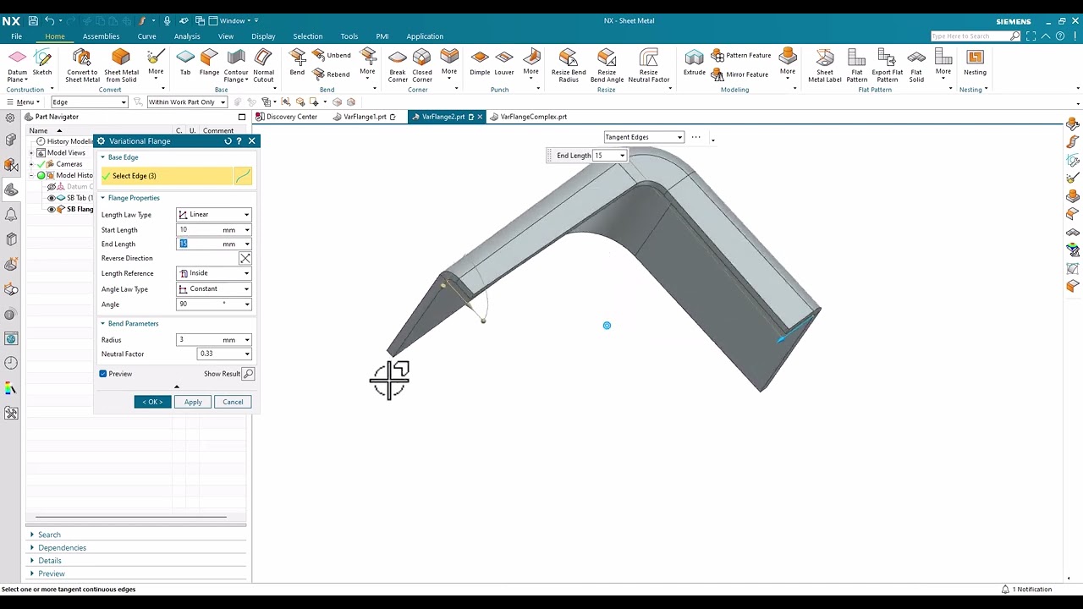
Task: Click the OK button
Action: [x=152, y=402]
